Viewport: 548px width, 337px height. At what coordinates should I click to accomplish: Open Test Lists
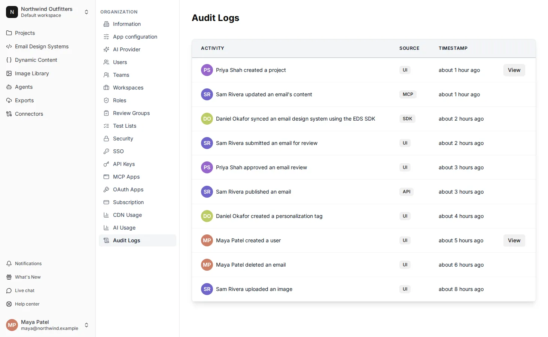[137, 126]
